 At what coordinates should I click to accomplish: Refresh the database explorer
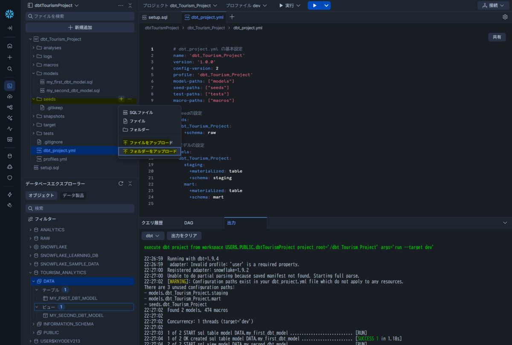coord(121,183)
